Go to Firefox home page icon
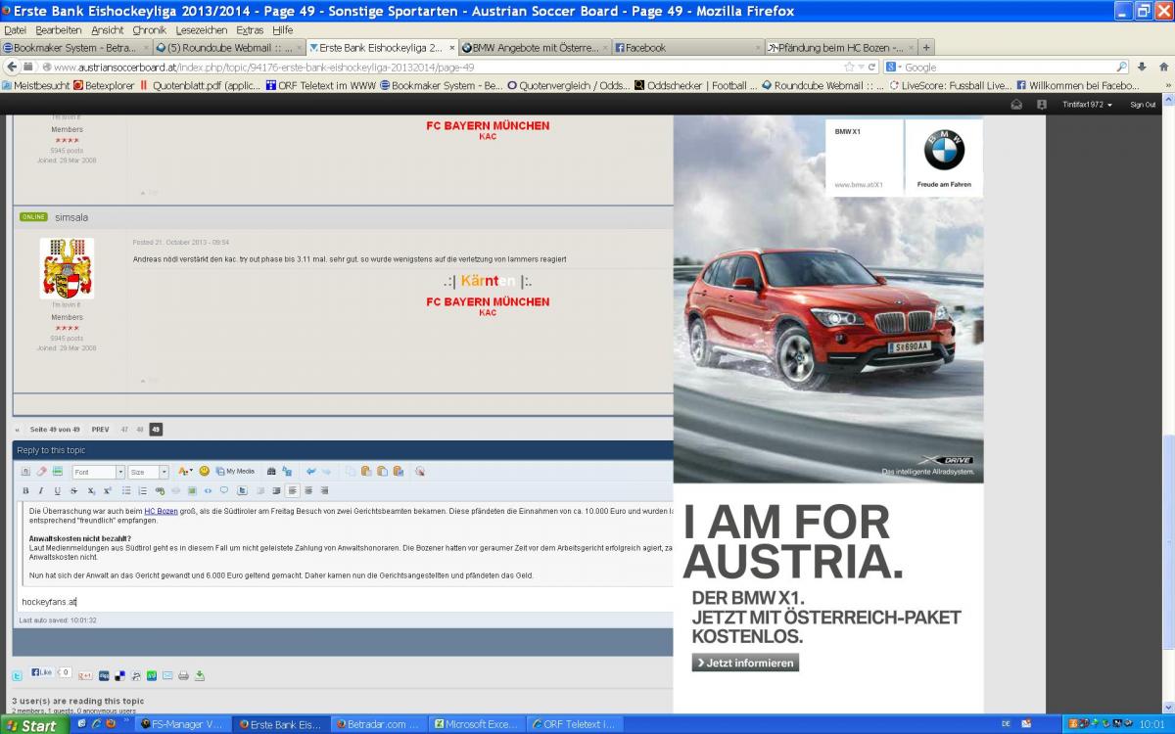The image size is (1175, 734). coord(1163,67)
